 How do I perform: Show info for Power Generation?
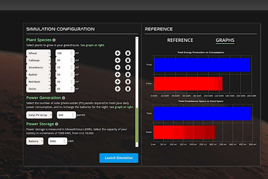[63, 98]
